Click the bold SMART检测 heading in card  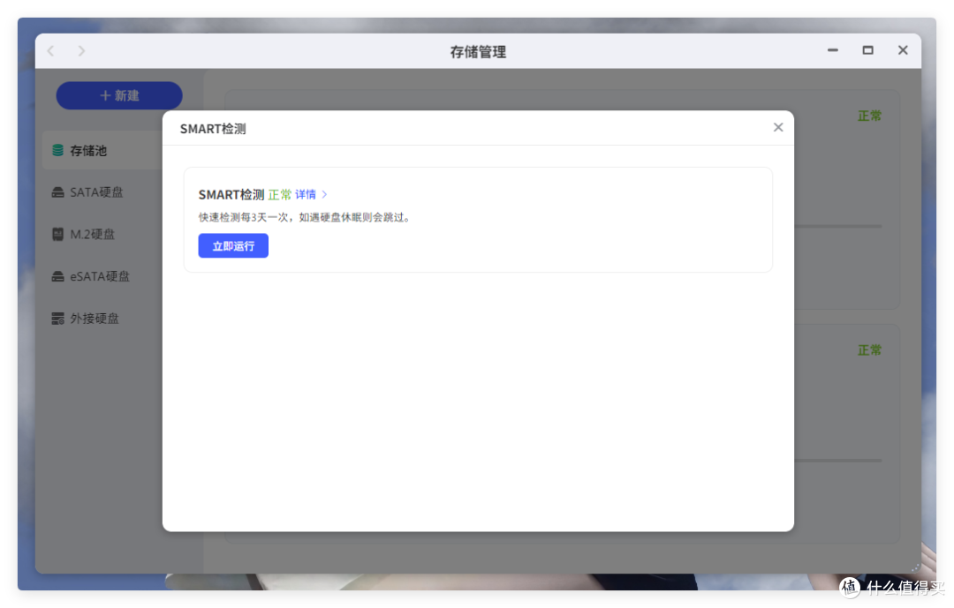[231, 194]
